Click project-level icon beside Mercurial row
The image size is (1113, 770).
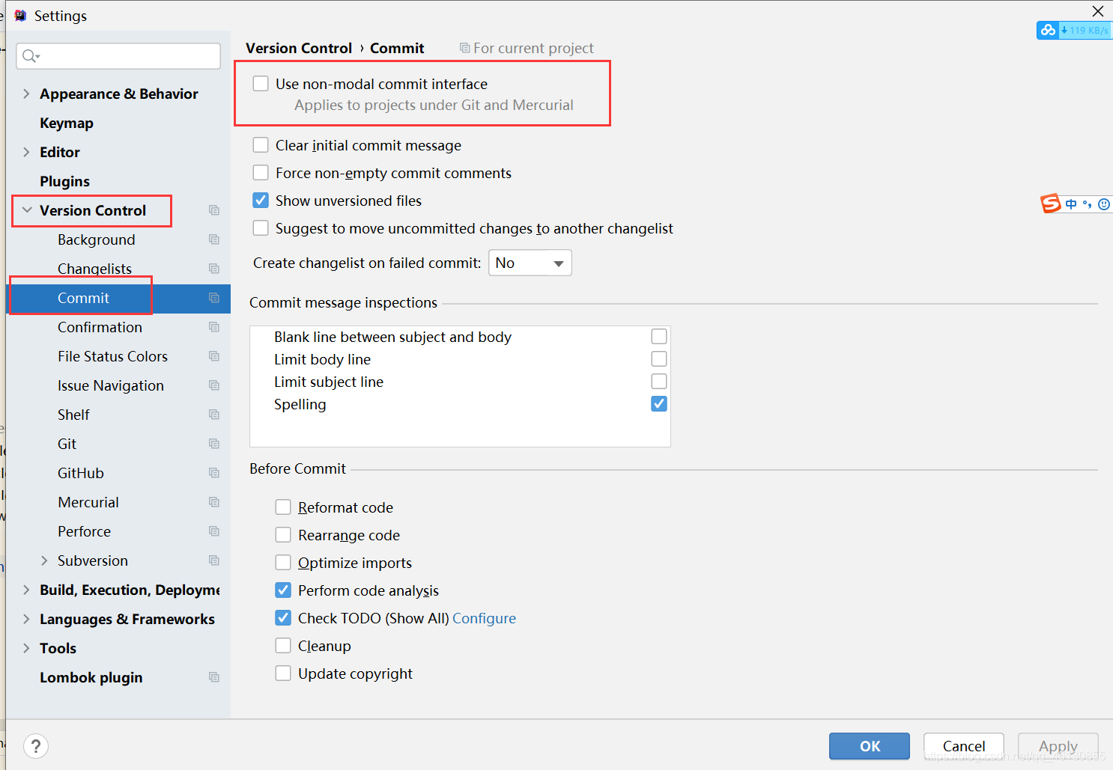coord(214,502)
